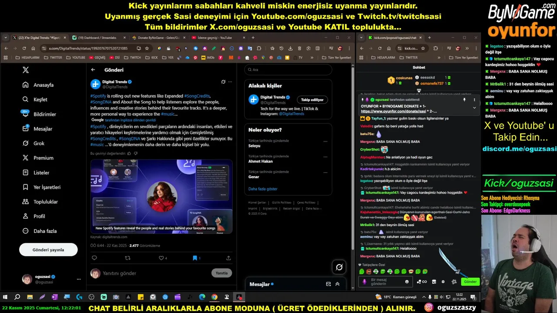The image size is (557, 313).
Task: Open the post's three-dot more menu
Action: click(230, 82)
